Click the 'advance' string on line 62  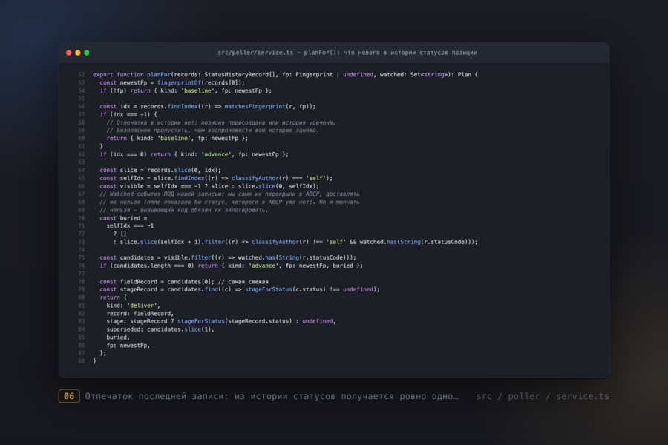(x=216, y=154)
